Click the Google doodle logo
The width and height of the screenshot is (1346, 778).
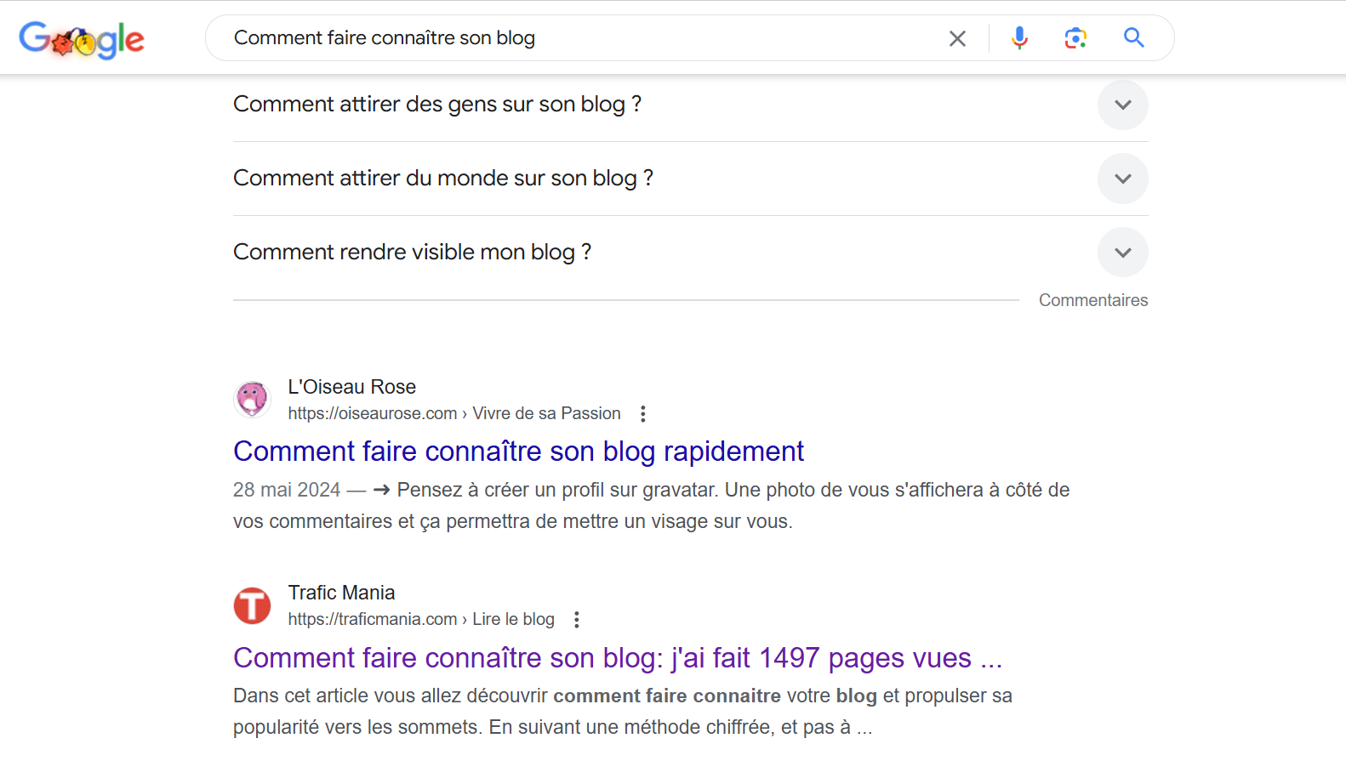coord(82,39)
